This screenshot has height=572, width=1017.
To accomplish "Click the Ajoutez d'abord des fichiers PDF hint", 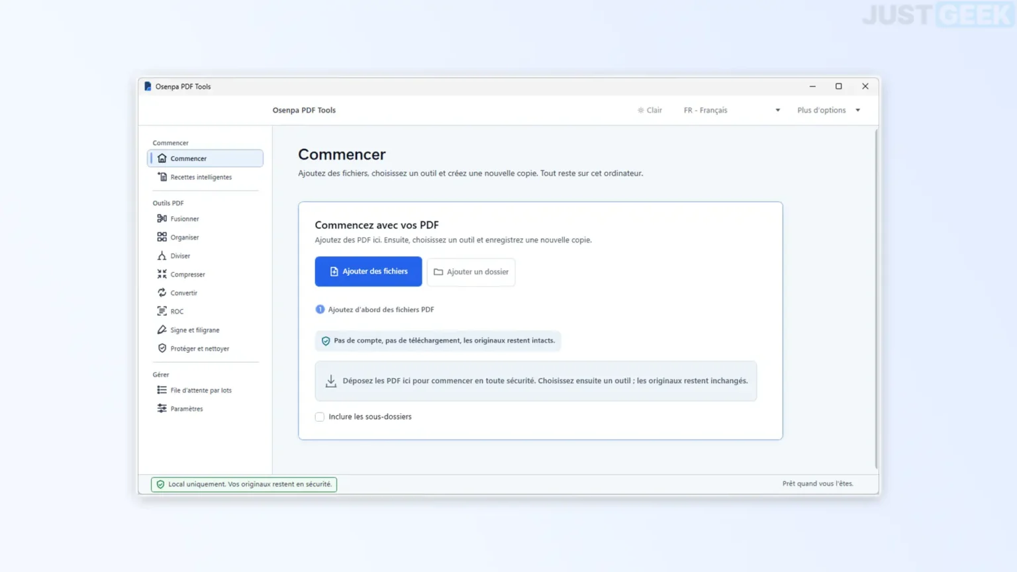I will [x=375, y=310].
